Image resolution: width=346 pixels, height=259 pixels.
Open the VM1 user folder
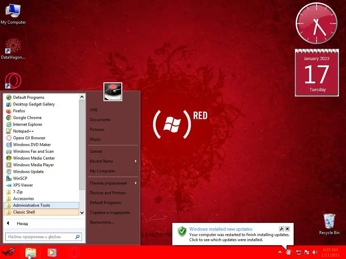click(x=113, y=110)
